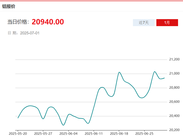The image size is (183, 136).
Task: Click the 2025-05-20 x-axis date
Action: [18, 134]
